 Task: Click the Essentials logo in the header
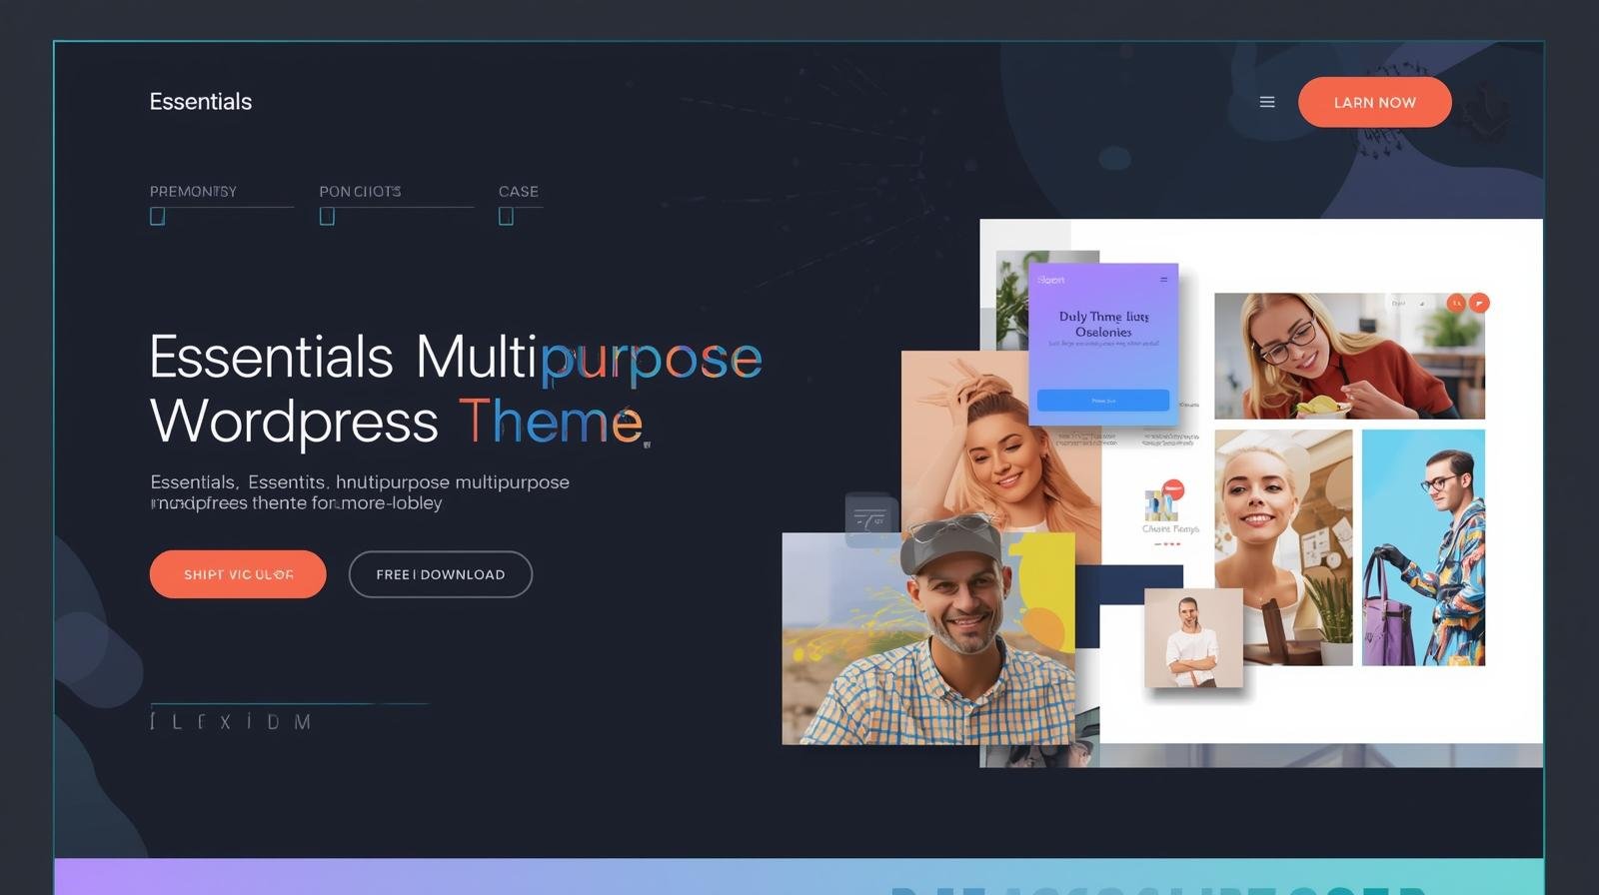(201, 102)
